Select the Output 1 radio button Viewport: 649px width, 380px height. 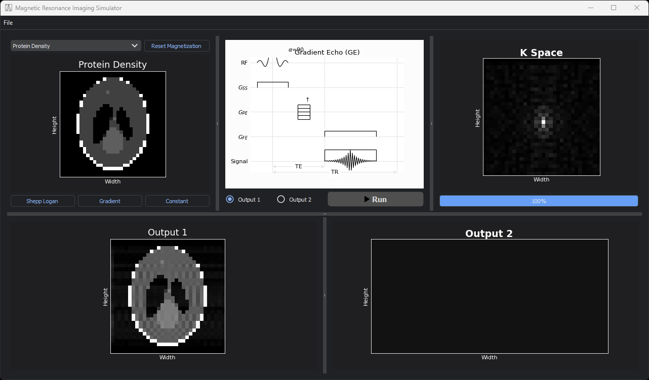(x=243, y=200)
